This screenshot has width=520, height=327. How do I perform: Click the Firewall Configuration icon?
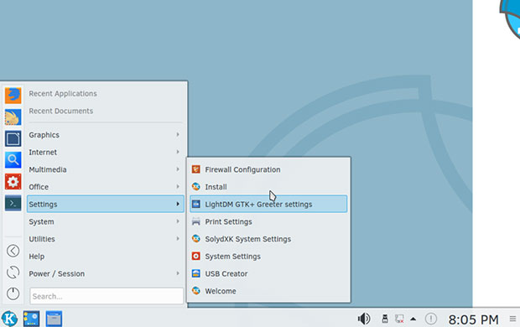click(196, 169)
